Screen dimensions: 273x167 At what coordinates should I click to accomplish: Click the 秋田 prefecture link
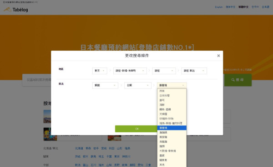(111, 148)
